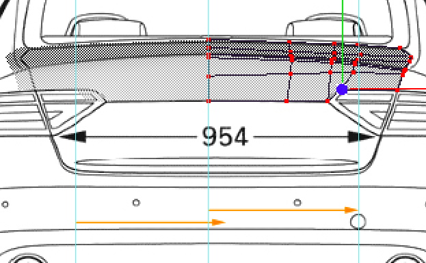Image resolution: width=426 pixels, height=263 pixels.
Task: Click the lower orange arrow's arrowhead
Action: (x=218, y=222)
